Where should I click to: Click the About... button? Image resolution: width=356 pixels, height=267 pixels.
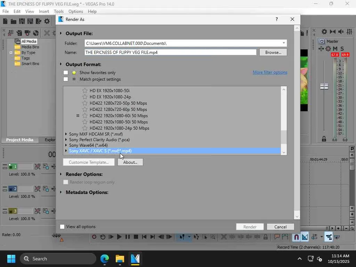pos(130,162)
